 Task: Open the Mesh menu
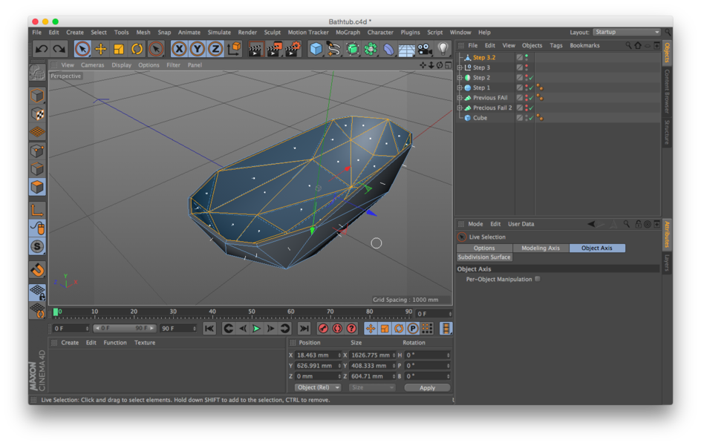click(143, 32)
